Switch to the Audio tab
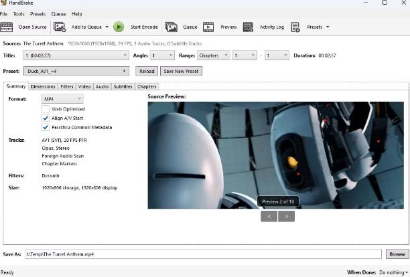410x277 pixels. pyautogui.click(x=102, y=87)
